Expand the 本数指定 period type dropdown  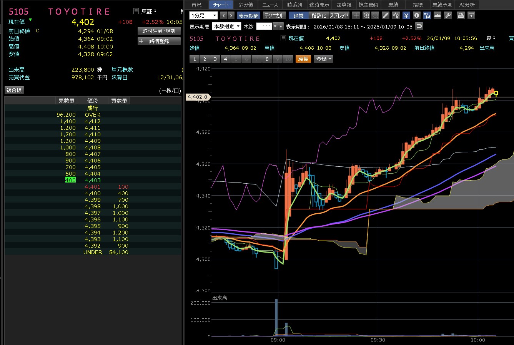click(x=227, y=27)
